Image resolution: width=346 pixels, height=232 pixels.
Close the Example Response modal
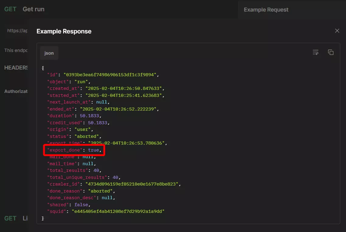337,31
